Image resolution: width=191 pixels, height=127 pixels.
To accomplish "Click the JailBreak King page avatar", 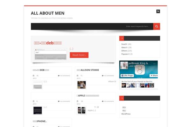I will (x=124, y=65).
